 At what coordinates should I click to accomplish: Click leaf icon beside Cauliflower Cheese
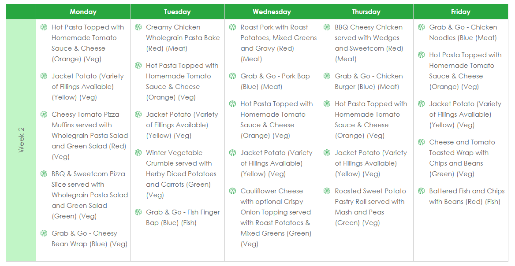point(232,191)
